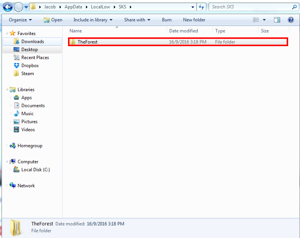Open the Steam folder in Favorites
Viewport: 300px width, 238px height.
pos(28,74)
